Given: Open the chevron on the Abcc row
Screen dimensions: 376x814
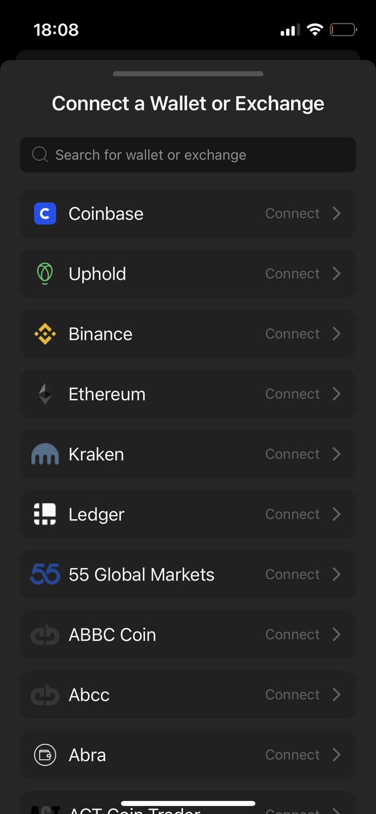Looking at the screenshot, I should pos(336,695).
